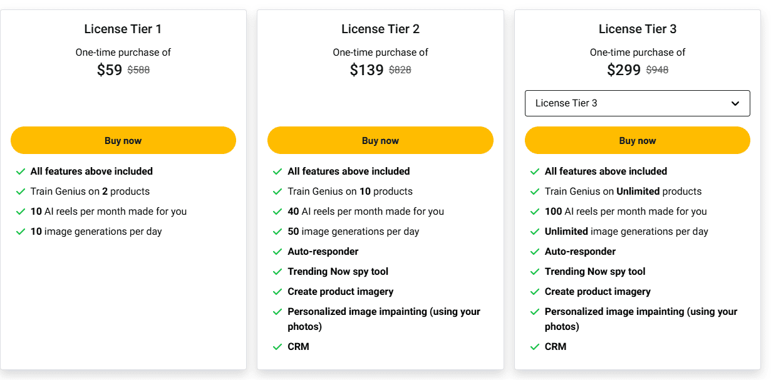Click the $299 price in Tier 3
This screenshot has width=771, height=380.
point(624,70)
